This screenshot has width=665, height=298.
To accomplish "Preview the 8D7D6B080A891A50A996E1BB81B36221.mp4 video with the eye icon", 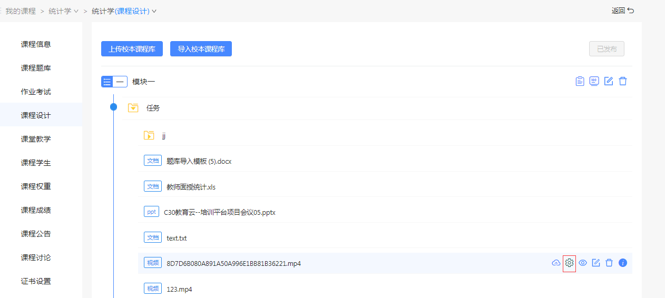I will click(583, 263).
